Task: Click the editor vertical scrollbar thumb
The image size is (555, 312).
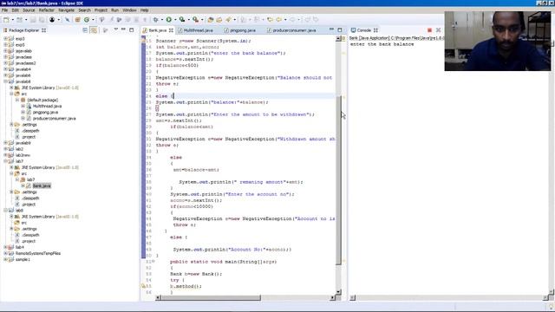Action: [x=338, y=179]
